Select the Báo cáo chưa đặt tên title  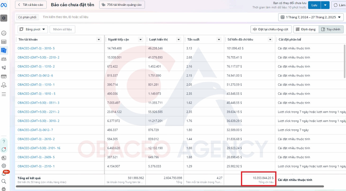click(x=73, y=5)
